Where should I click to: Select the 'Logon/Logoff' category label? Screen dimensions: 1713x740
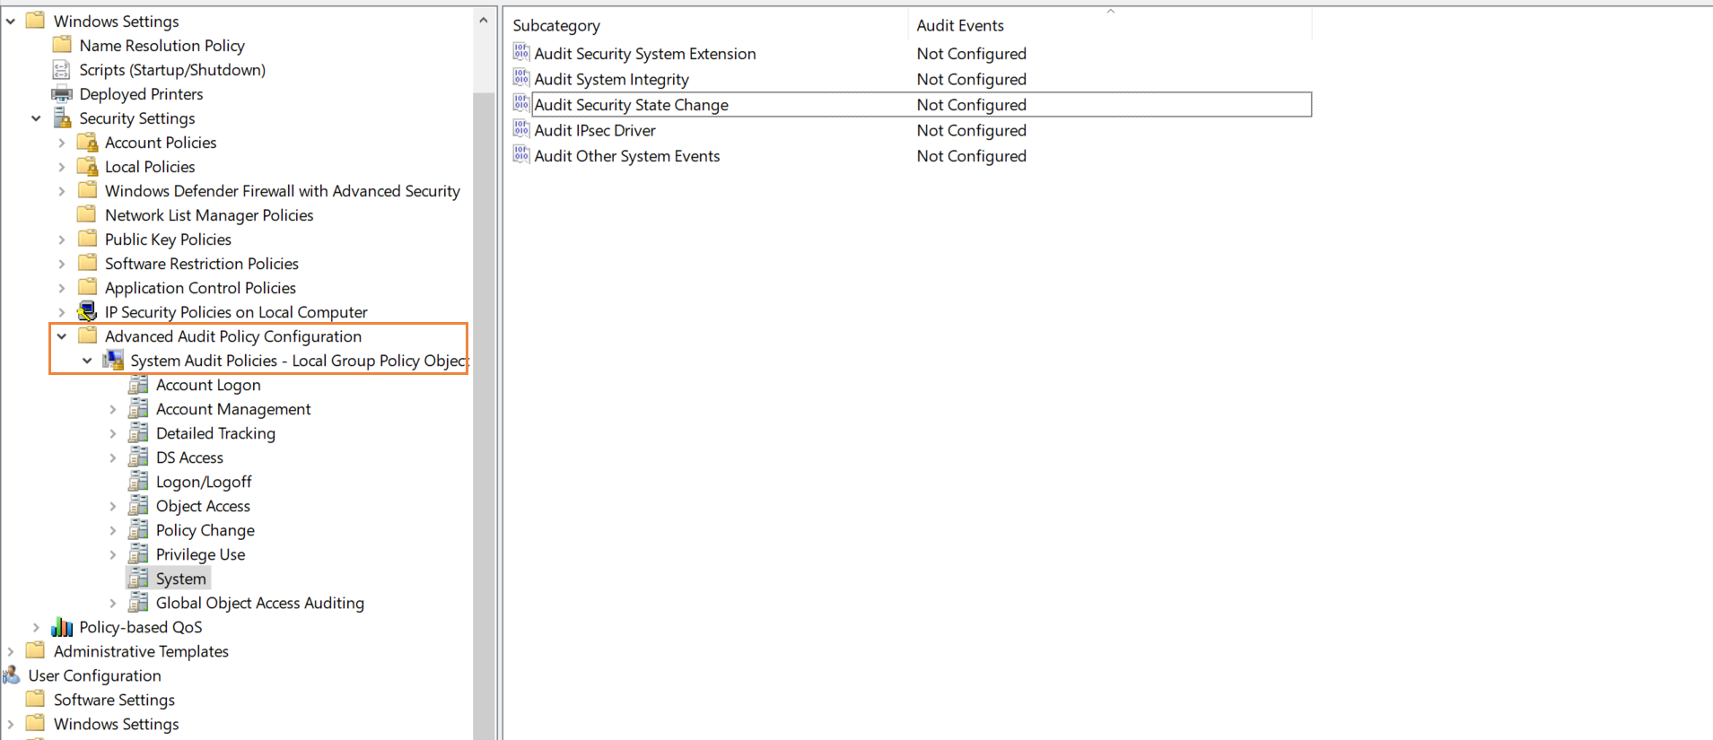tap(204, 482)
